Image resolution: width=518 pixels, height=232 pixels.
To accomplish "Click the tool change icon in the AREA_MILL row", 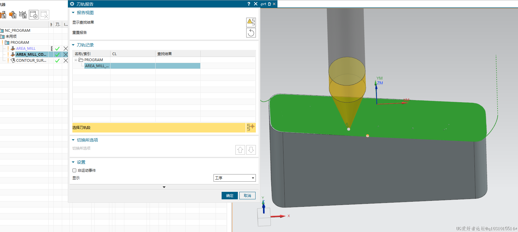I will [52, 49].
